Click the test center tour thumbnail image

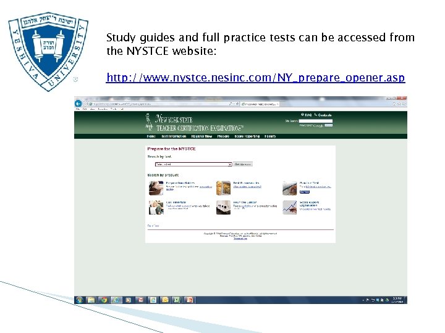point(223,208)
